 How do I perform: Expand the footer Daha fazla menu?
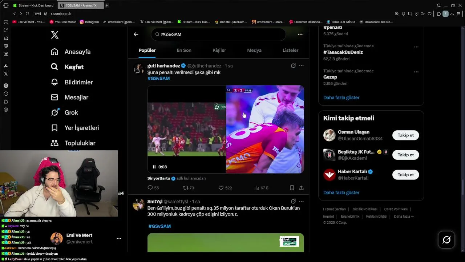pos(404,217)
